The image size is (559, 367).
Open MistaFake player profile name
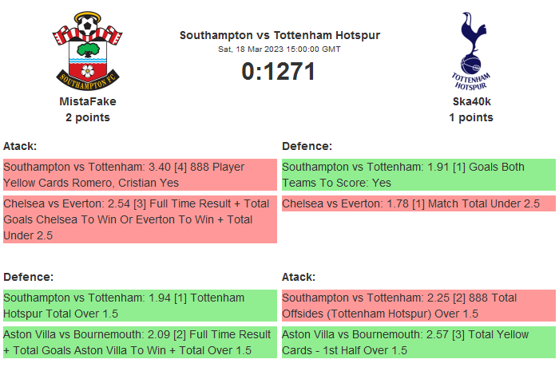pyautogui.click(x=88, y=101)
